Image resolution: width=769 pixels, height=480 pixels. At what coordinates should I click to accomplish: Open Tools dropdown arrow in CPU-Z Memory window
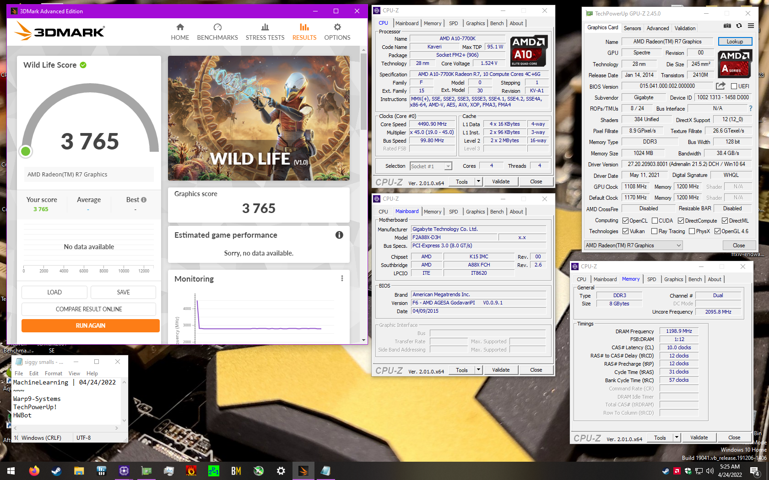coord(677,437)
